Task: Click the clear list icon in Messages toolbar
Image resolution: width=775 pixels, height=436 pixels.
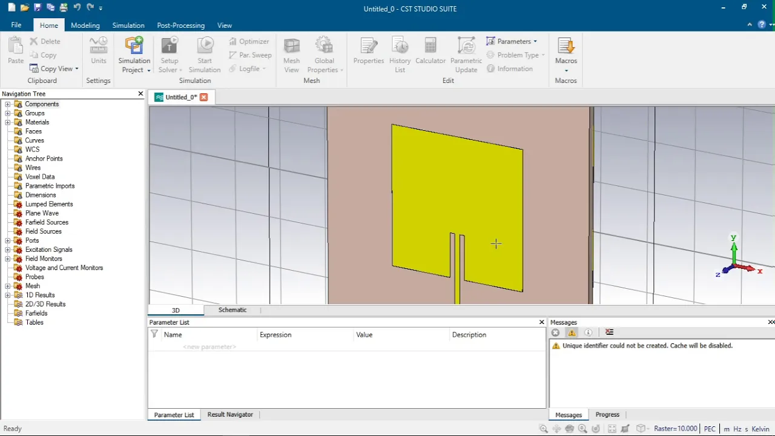Action: (609, 332)
